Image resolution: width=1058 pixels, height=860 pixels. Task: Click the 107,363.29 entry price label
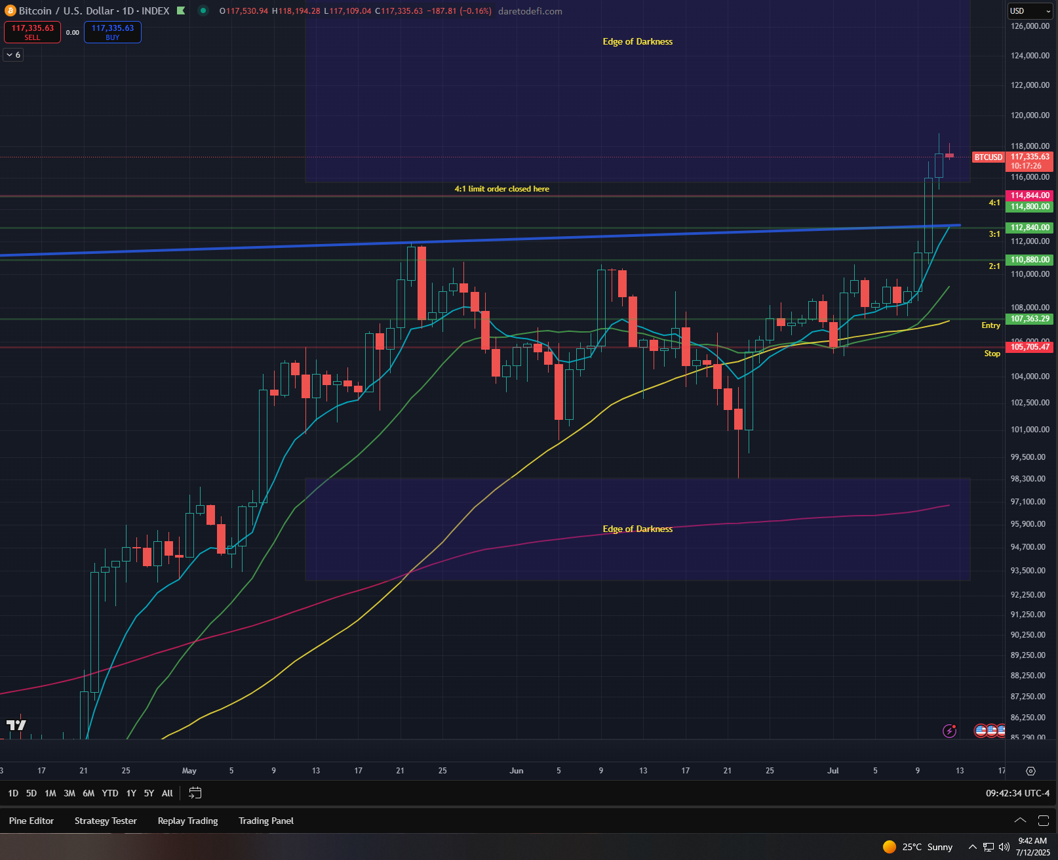(1030, 319)
